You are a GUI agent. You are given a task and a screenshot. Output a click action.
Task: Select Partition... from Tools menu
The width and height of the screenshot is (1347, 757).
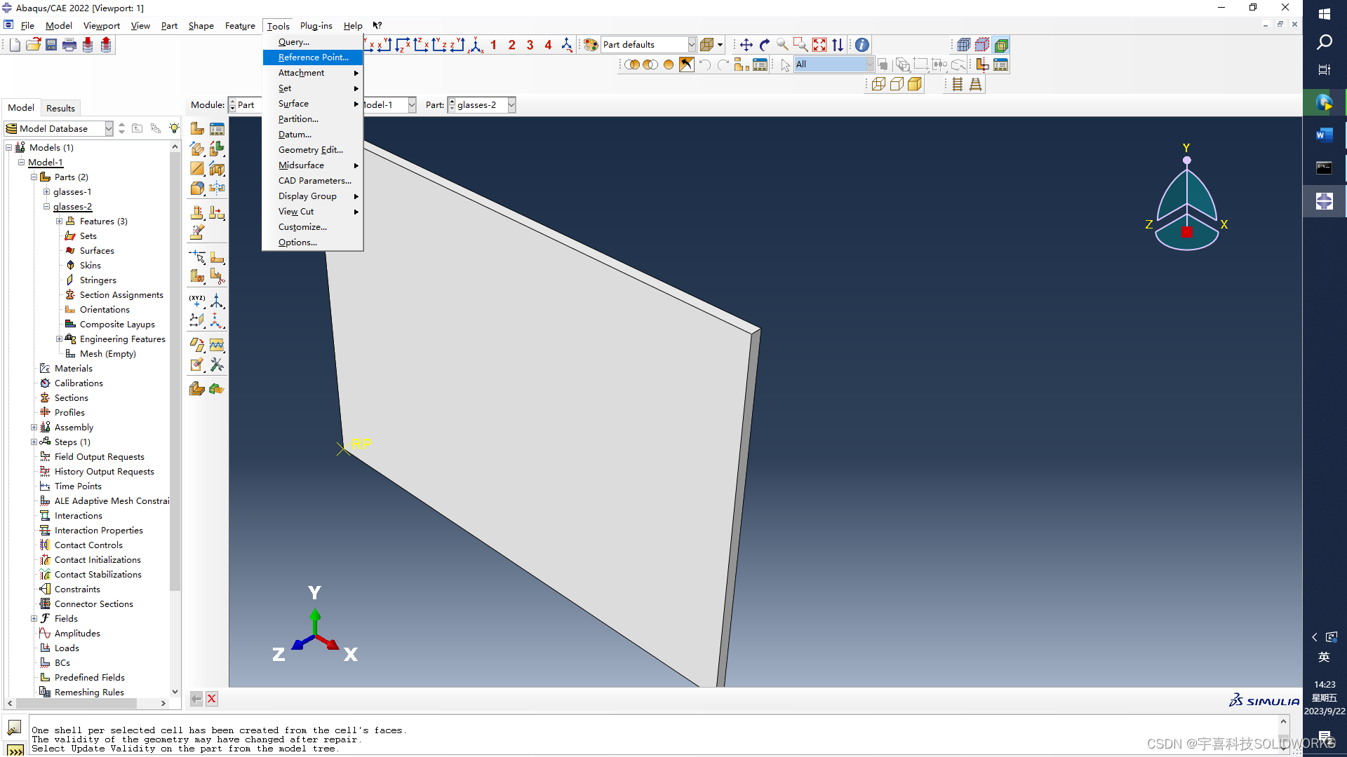pyautogui.click(x=298, y=119)
